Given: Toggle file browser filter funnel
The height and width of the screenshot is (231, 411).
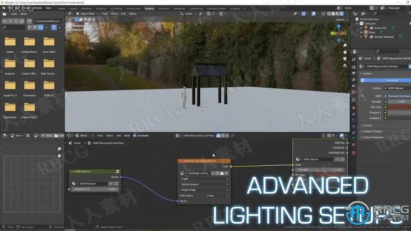Looking at the screenshot, I should pos(54,28).
